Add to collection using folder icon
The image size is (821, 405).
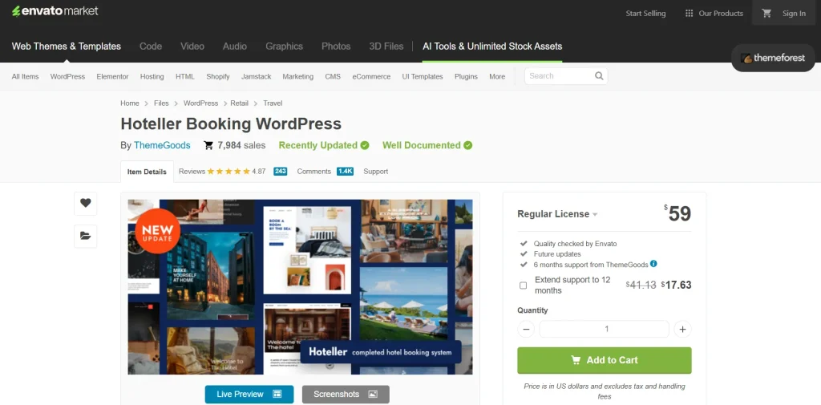(x=85, y=236)
